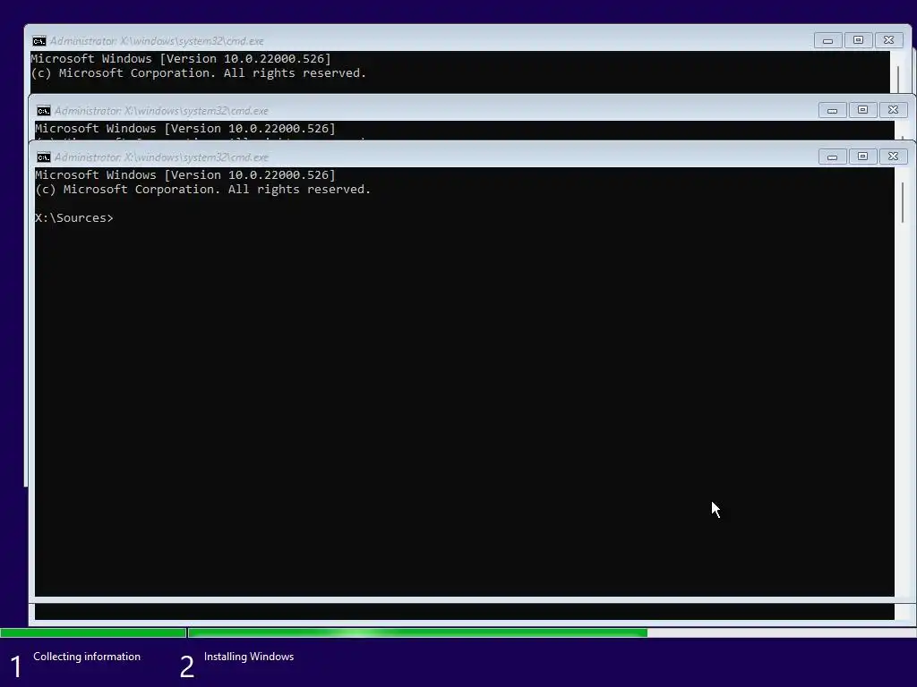Click the front window's vertical scrollbar thumb
The width and height of the screenshot is (917, 687).
(x=903, y=202)
